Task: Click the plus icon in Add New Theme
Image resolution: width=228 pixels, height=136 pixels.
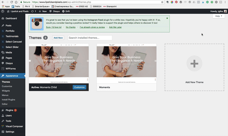Action: click(x=194, y=64)
